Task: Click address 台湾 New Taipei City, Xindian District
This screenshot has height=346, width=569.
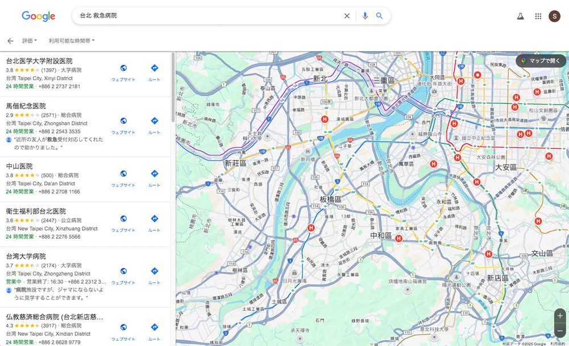Action: (48, 334)
